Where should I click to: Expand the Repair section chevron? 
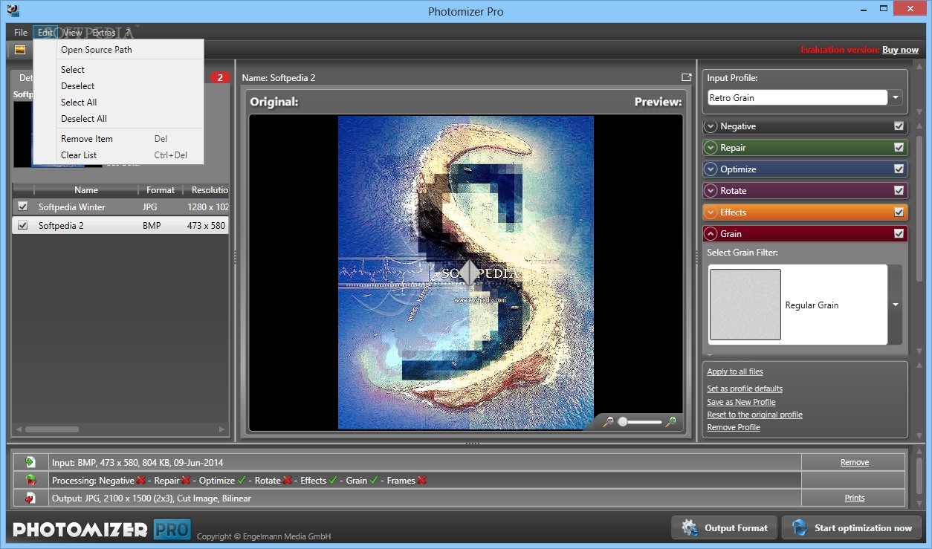[x=711, y=148]
